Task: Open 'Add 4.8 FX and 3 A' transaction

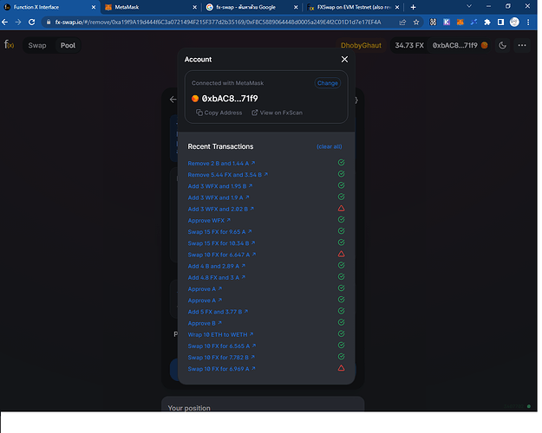Action: tap(217, 277)
